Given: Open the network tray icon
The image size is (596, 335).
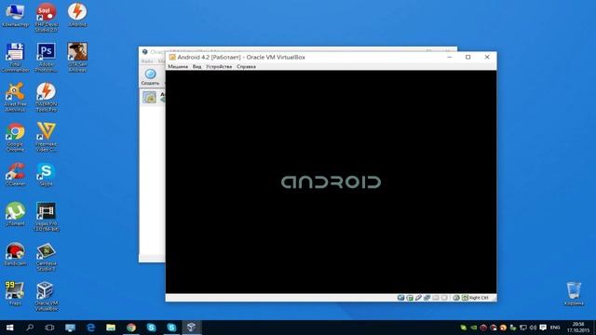Looking at the screenshot, I should pyautogui.click(x=523, y=328).
